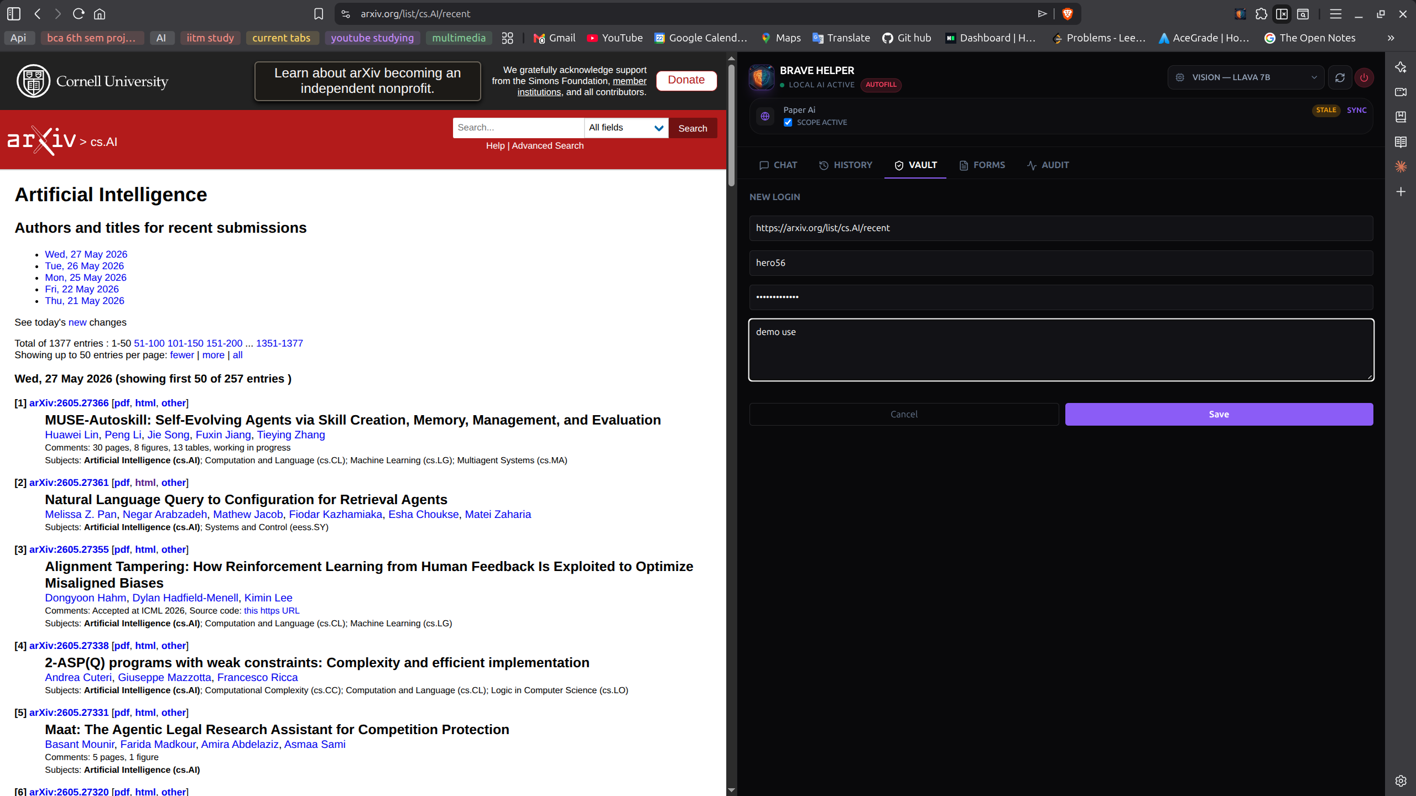Open entries 51-100 page link
Viewport: 1416px width, 796px height.
click(x=149, y=343)
